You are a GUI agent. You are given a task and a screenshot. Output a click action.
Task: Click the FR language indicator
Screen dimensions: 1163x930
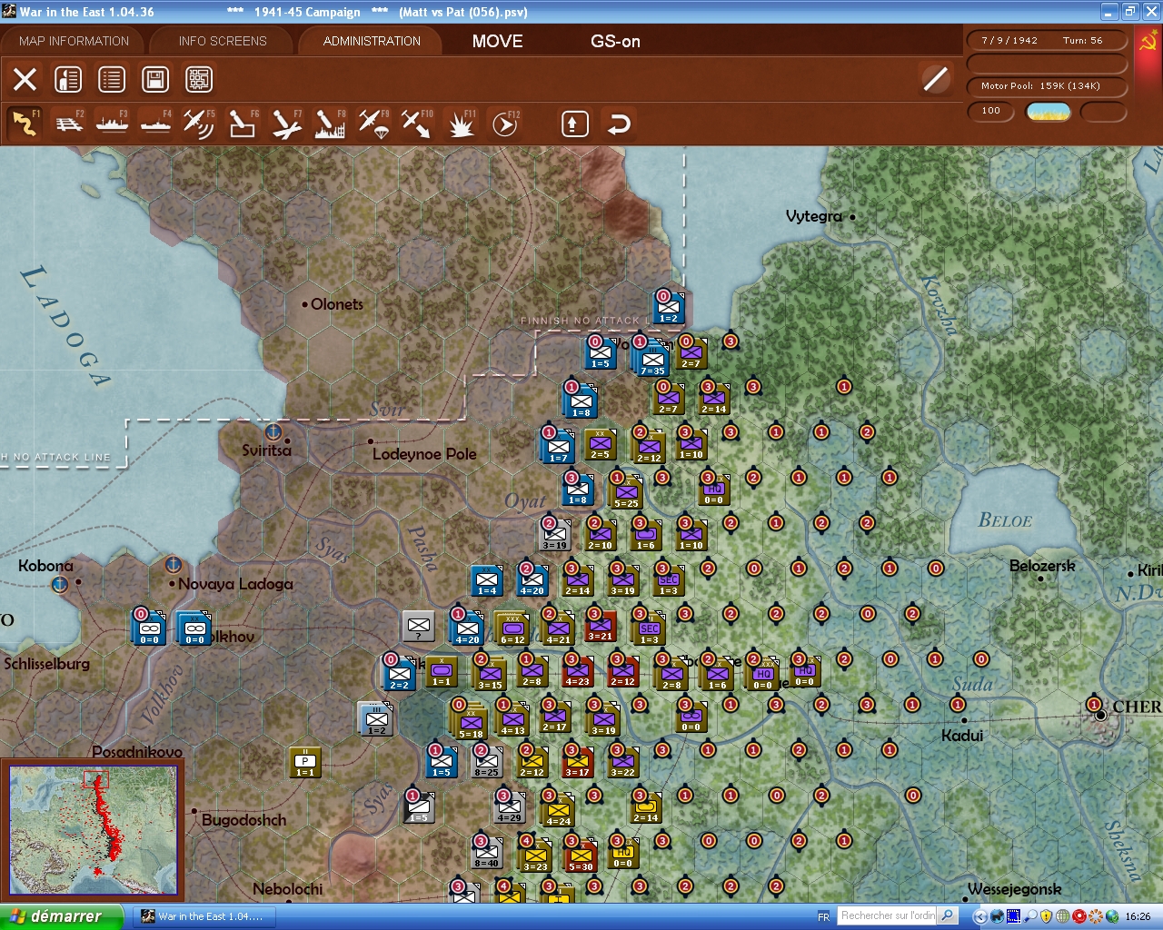[x=823, y=917]
